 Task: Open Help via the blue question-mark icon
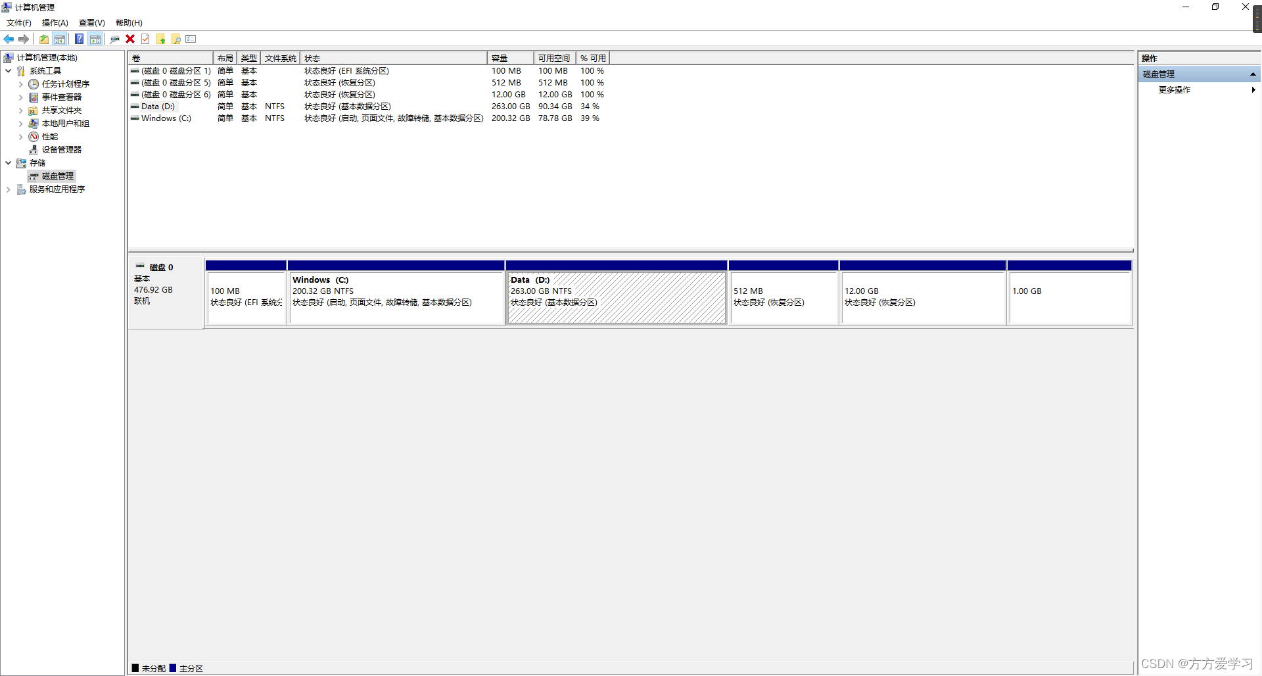[79, 39]
